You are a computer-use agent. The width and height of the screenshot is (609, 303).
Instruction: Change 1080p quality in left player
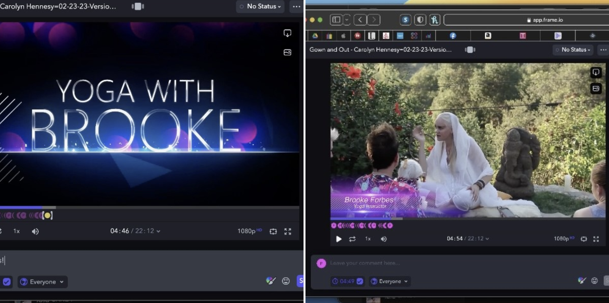[x=249, y=231]
